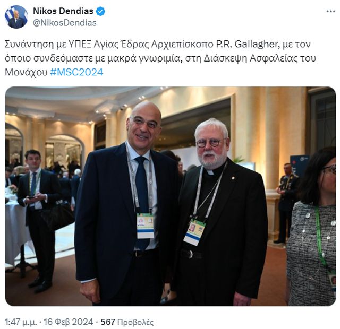Click the blue verified checkmark badge
This screenshot has width=340, height=329.
coord(100,11)
